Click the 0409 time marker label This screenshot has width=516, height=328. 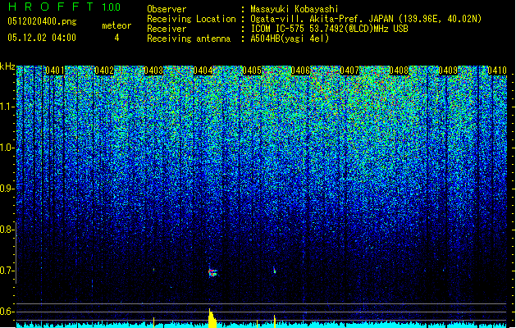(x=448, y=71)
